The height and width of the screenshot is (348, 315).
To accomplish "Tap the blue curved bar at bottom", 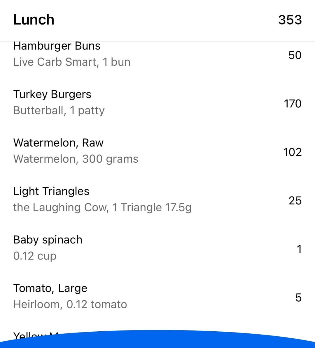I will [157, 340].
